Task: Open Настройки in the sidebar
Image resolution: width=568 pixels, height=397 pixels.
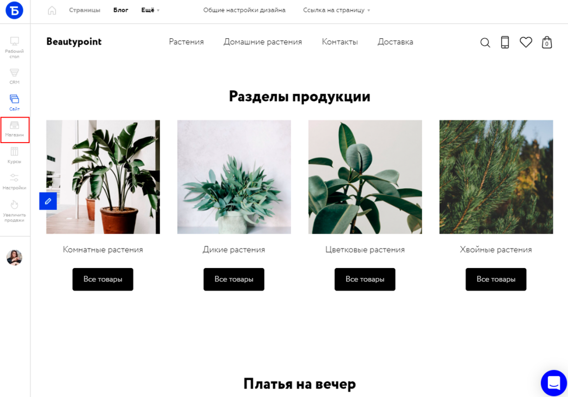Action: point(15,182)
